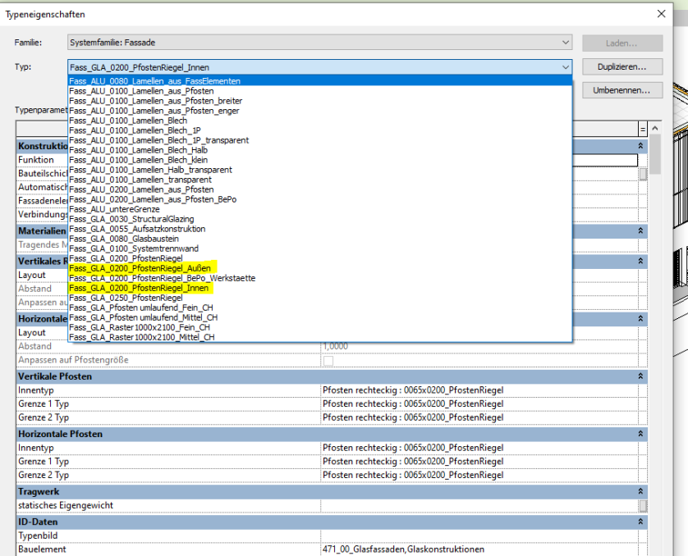Toggle the Anpassen auf Pfostengröße checkbox
Screen dimensions: 688x556
coord(328,361)
